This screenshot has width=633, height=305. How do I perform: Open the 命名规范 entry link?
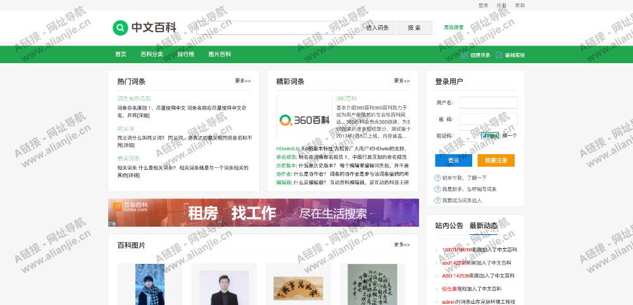tap(286, 157)
